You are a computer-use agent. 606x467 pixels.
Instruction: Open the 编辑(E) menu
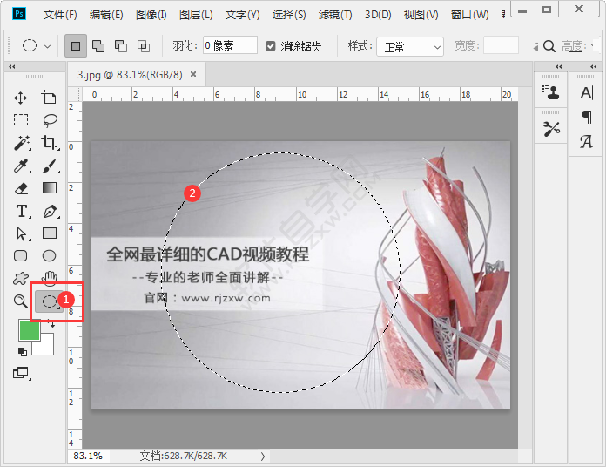pos(106,15)
